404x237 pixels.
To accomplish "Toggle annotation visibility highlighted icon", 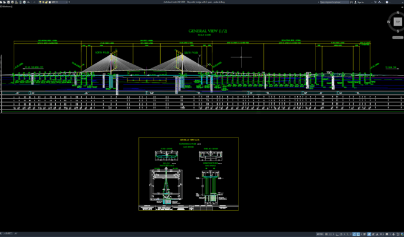I will (x=369, y=234).
